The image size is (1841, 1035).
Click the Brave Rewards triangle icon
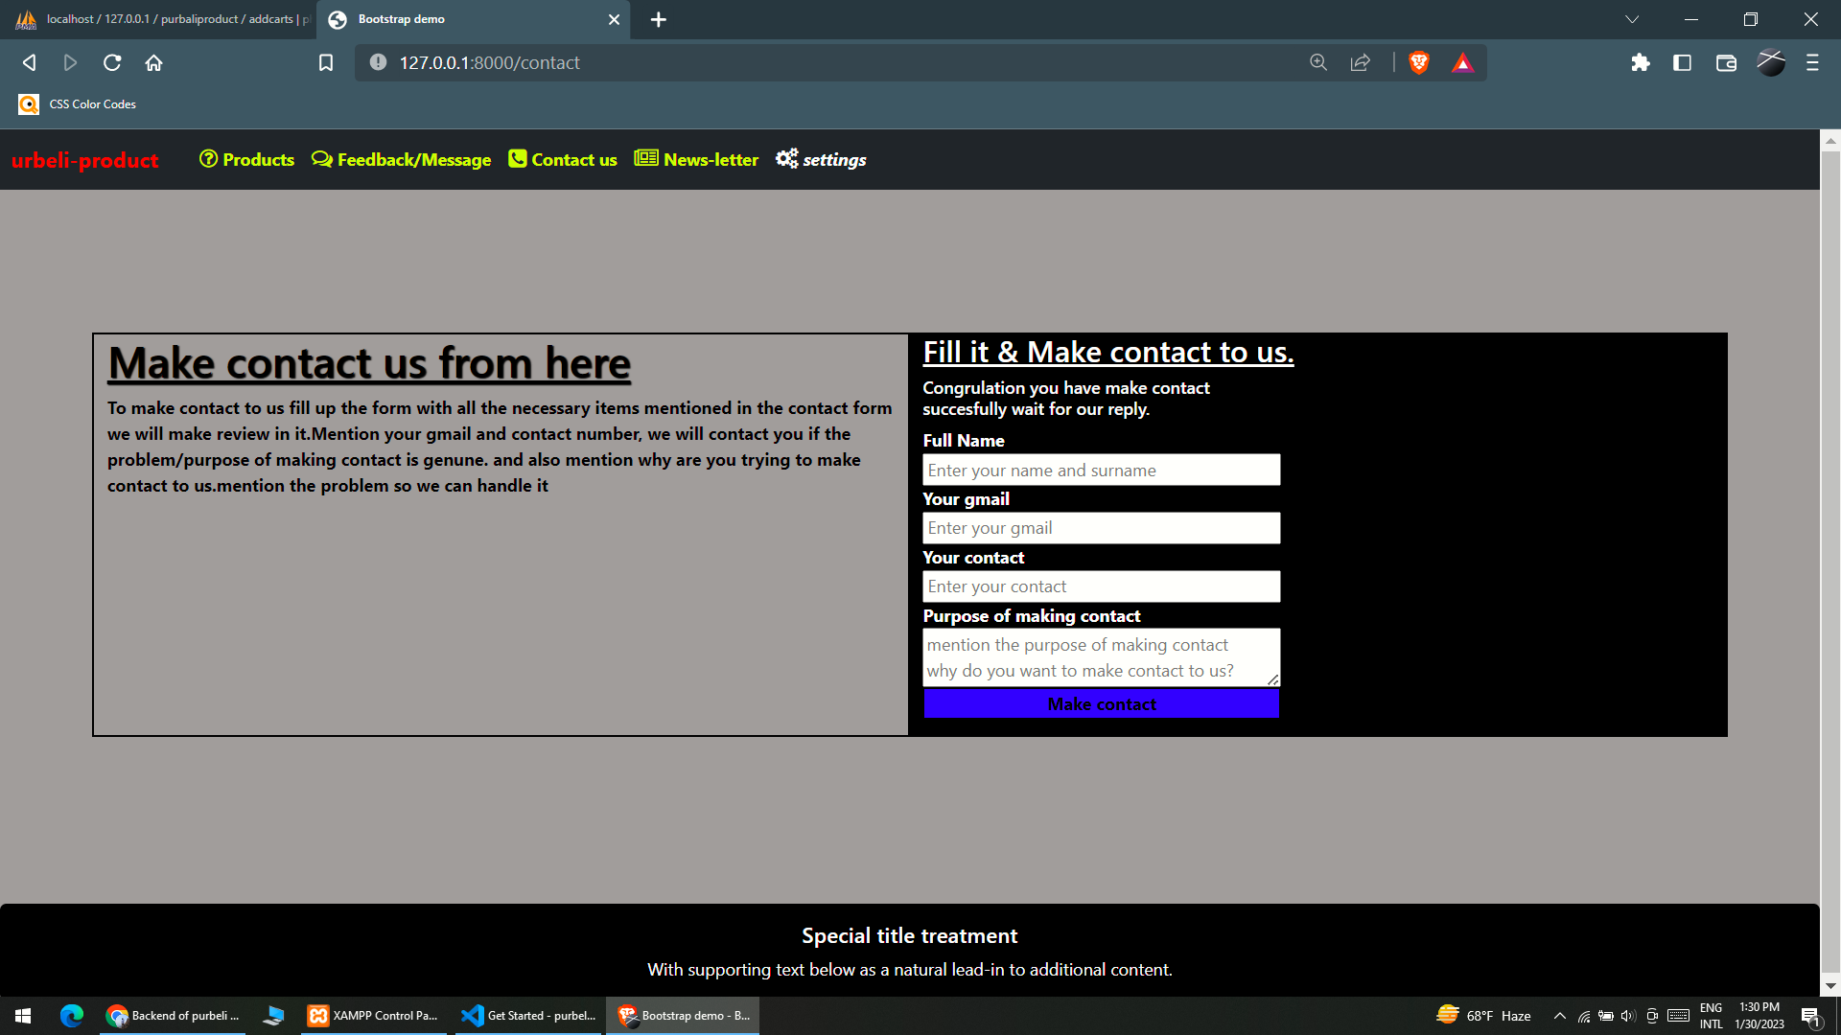1462,62
